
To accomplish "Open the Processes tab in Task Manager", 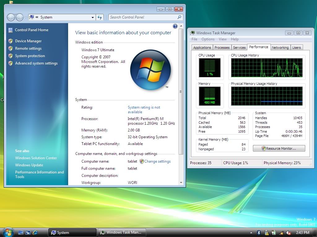I will pyautogui.click(x=222, y=48).
